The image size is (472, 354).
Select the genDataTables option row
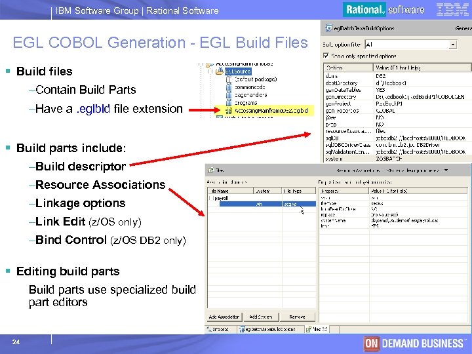point(397,90)
